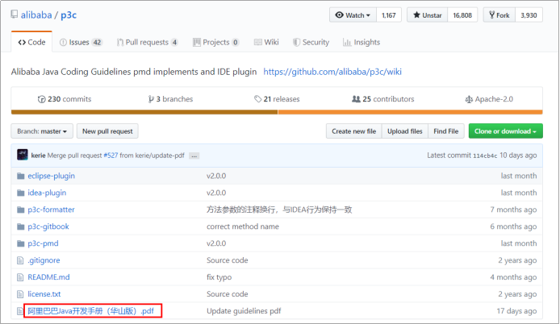
Task: Click folder icon next to p3c-gitbook
Action: pos(21,226)
